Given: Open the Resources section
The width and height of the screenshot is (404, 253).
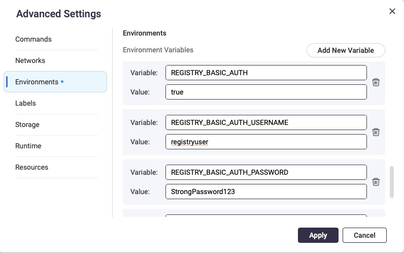Looking at the screenshot, I should pos(32,167).
